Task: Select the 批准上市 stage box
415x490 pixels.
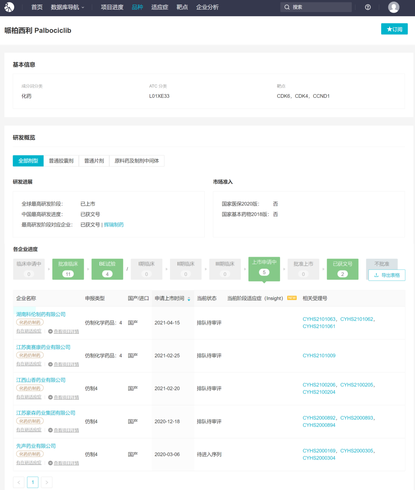Action: [x=303, y=269]
